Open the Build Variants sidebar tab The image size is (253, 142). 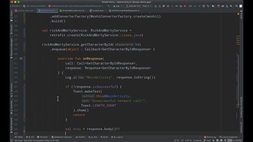pos(11,125)
